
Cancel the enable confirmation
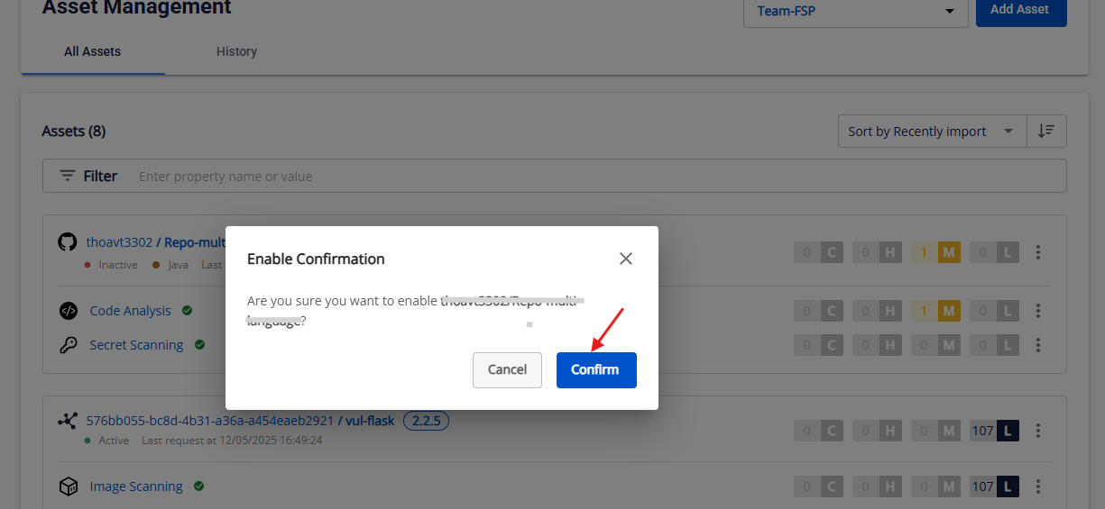point(507,369)
